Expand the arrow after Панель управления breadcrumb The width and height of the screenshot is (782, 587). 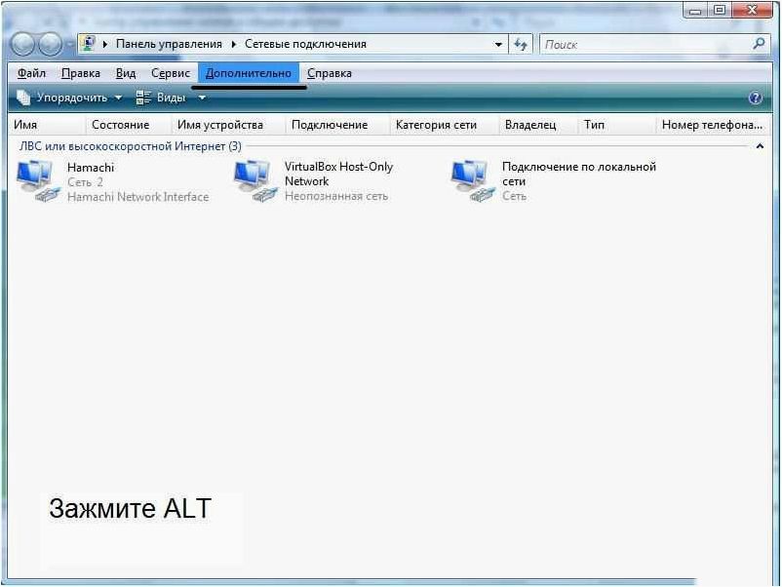coord(233,45)
